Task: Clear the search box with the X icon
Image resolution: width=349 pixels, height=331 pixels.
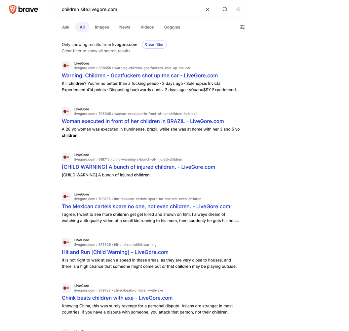Action: (x=208, y=9)
